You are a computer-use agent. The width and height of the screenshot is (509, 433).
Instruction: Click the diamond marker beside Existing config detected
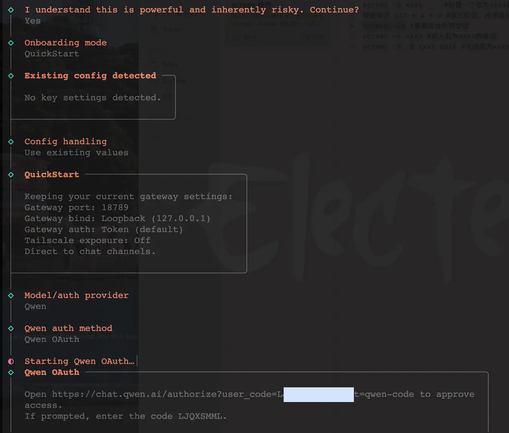pos(11,76)
